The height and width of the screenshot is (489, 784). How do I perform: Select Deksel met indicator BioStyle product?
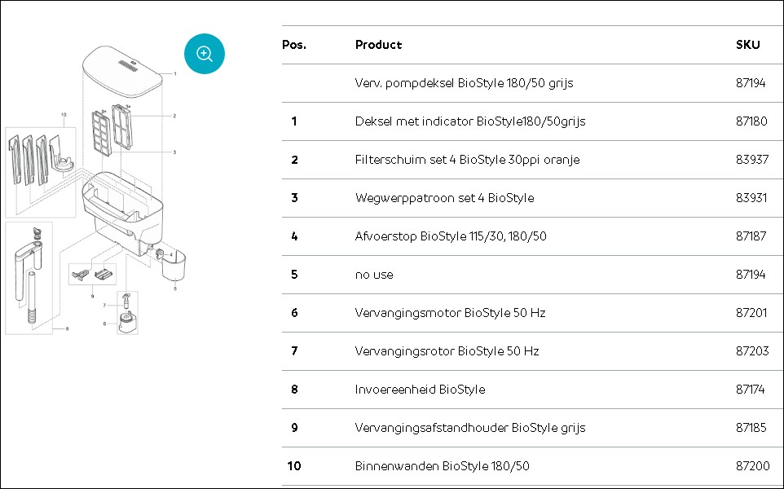pyautogui.click(x=470, y=121)
